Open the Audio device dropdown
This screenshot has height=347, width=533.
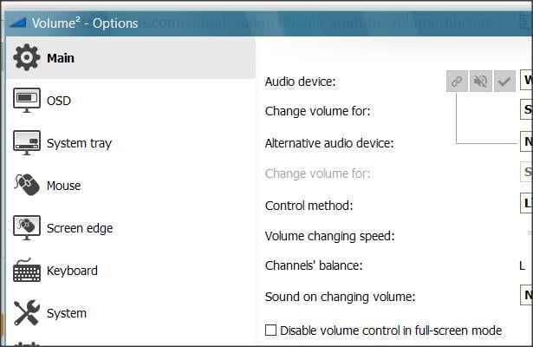click(x=527, y=81)
